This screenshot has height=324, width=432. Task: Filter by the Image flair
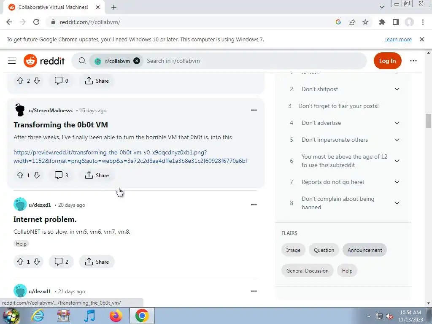293,250
